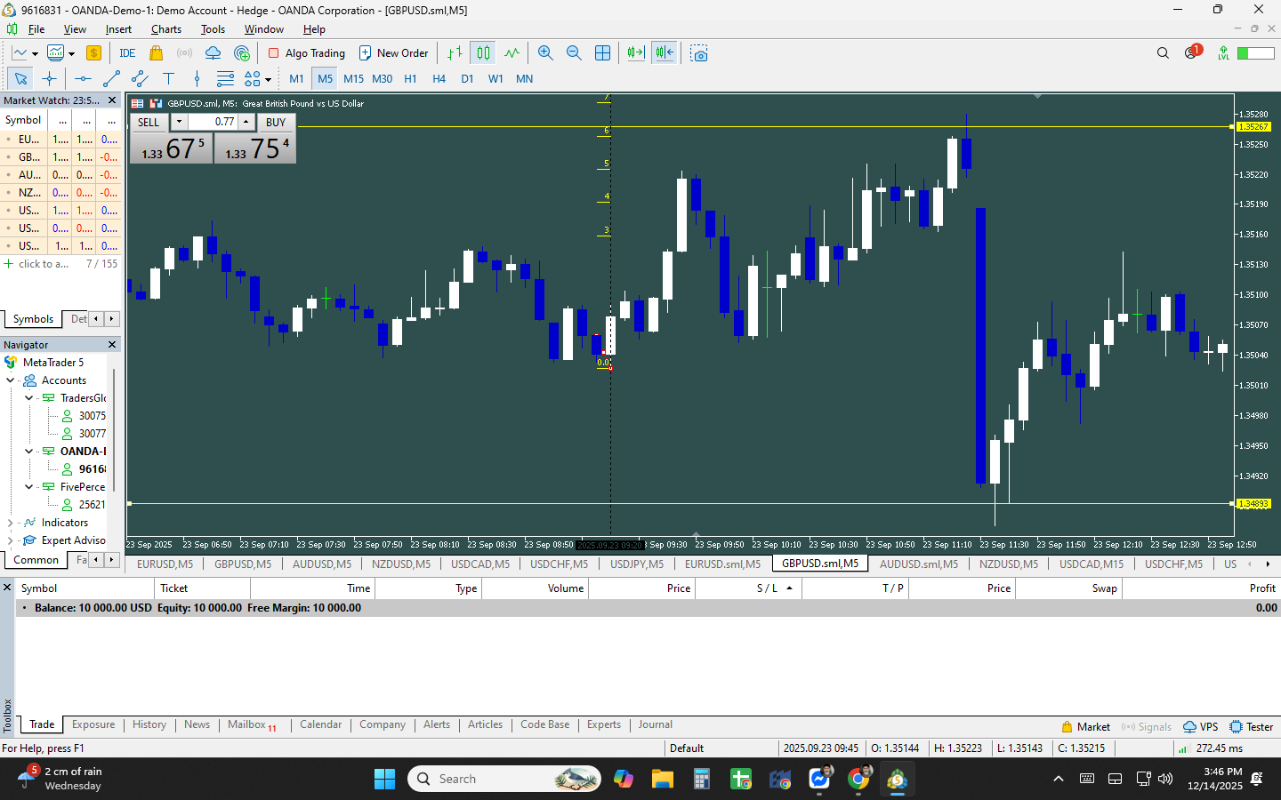The height and width of the screenshot is (800, 1281).
Task: Select the Fibonacci retracement tool
Action: [225, 79]
